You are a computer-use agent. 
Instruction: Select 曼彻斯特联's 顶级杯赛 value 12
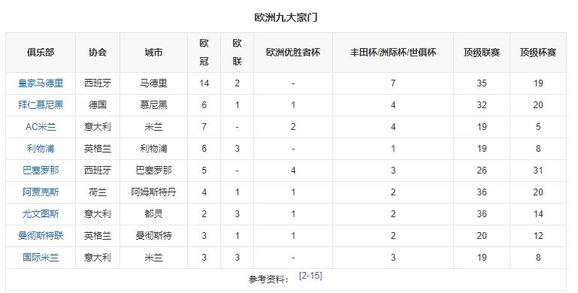tap(538, 235)
